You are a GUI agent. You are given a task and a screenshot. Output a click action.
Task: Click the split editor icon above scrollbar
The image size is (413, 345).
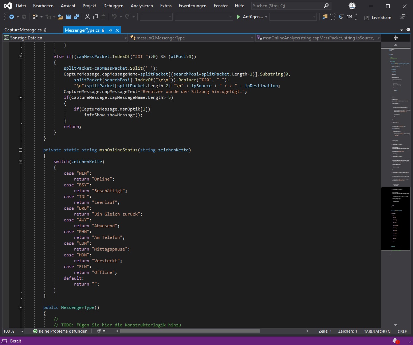(396, 38)
